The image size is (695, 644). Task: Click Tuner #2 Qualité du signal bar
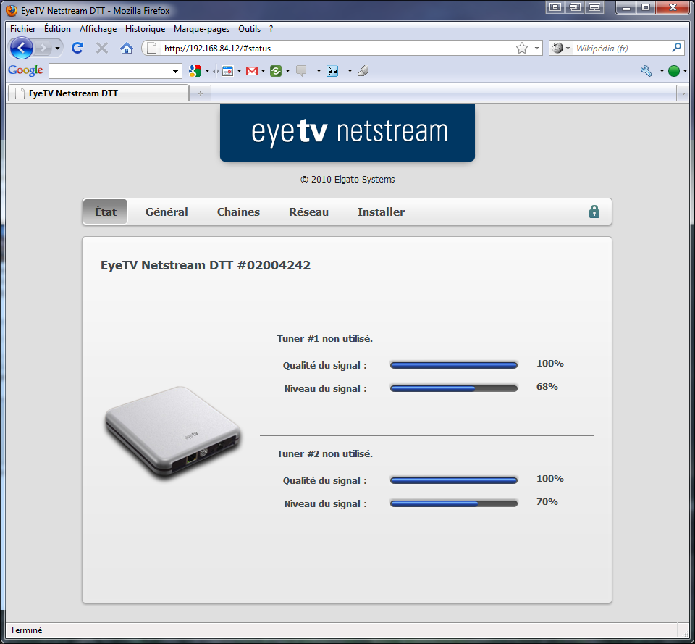point(453,480)
